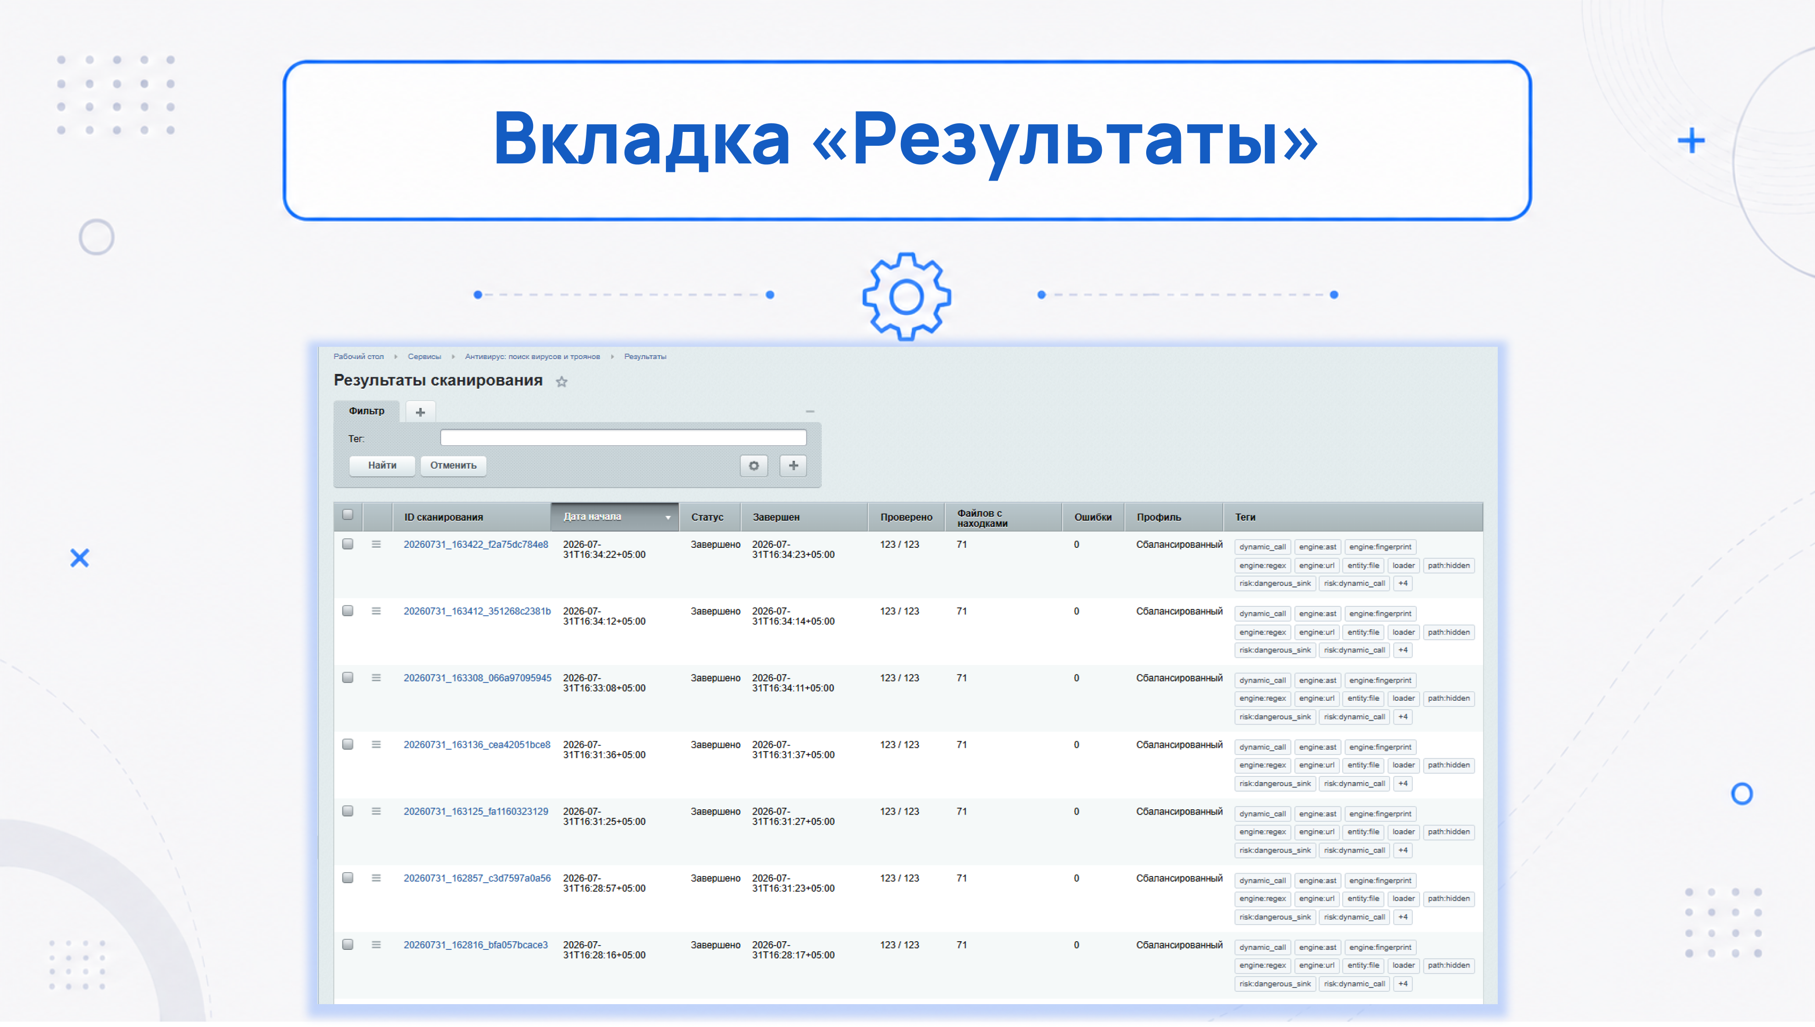1815x1027 pixels.
Task: Expand +4 tags in row 20260731_163136
Action: tap(1402, 784)
